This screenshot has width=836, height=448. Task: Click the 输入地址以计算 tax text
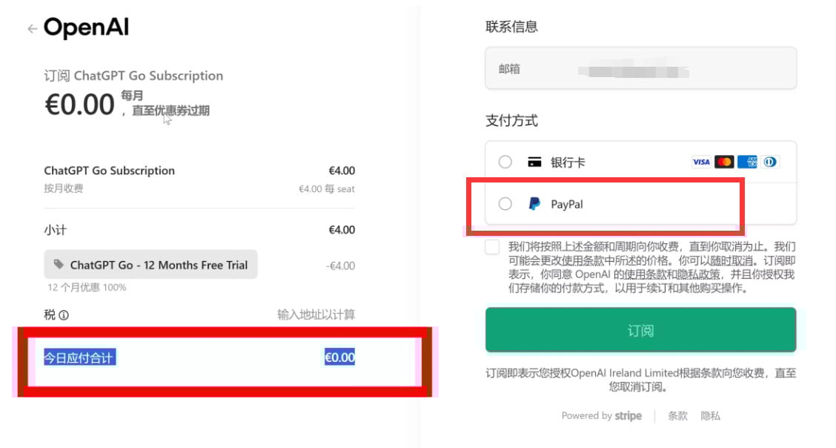point(316,315)
